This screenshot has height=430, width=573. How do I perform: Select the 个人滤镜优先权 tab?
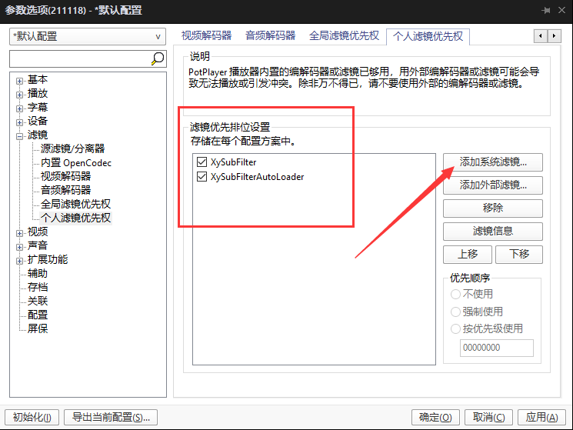tap(428, 36)
